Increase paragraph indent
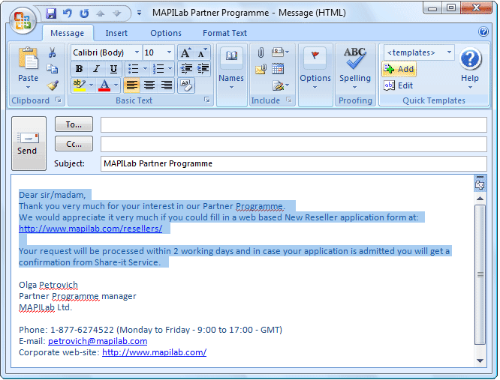 (x=203, y=69)
